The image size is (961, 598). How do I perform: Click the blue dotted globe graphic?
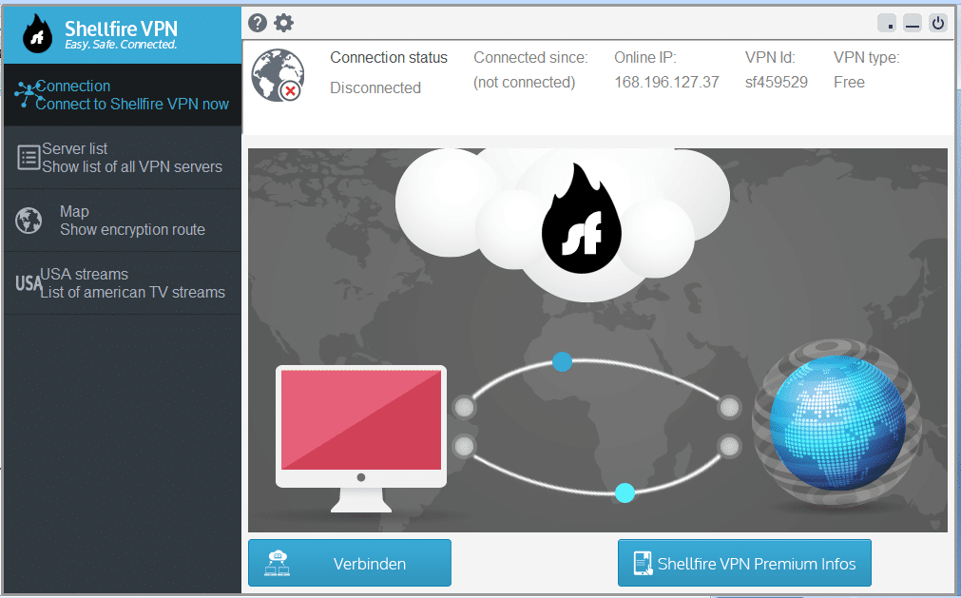[837, 421]
